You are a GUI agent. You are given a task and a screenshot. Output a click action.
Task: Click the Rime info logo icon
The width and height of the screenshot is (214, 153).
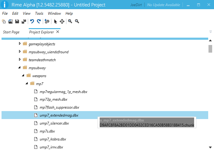point(5,5)
